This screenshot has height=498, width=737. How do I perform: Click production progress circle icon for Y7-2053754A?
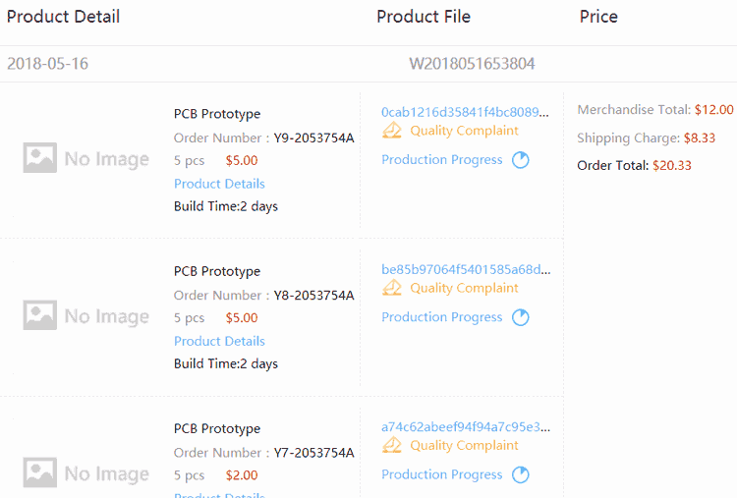(x=520, y=475)
